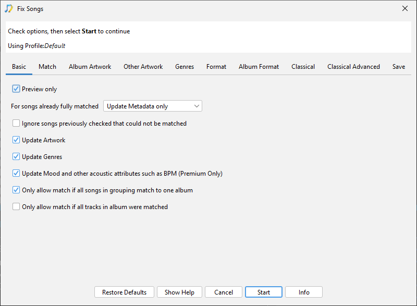
Task: Uncheck Only allow match if all songs in grouping
Action: coord(16,190)
